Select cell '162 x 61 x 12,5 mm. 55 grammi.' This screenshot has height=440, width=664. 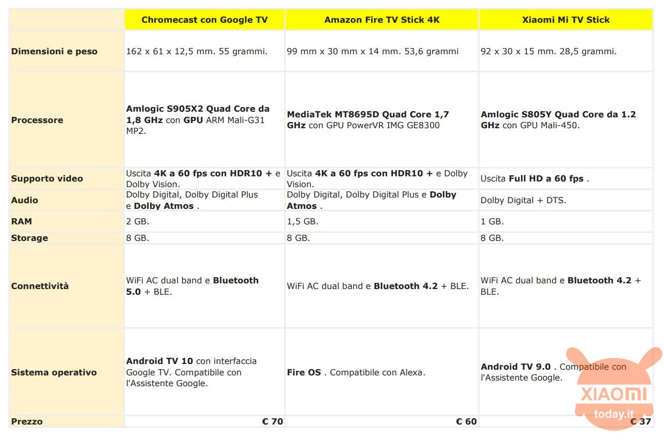pos(204,51)
